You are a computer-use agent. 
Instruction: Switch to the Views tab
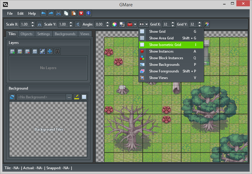[85, 34]
